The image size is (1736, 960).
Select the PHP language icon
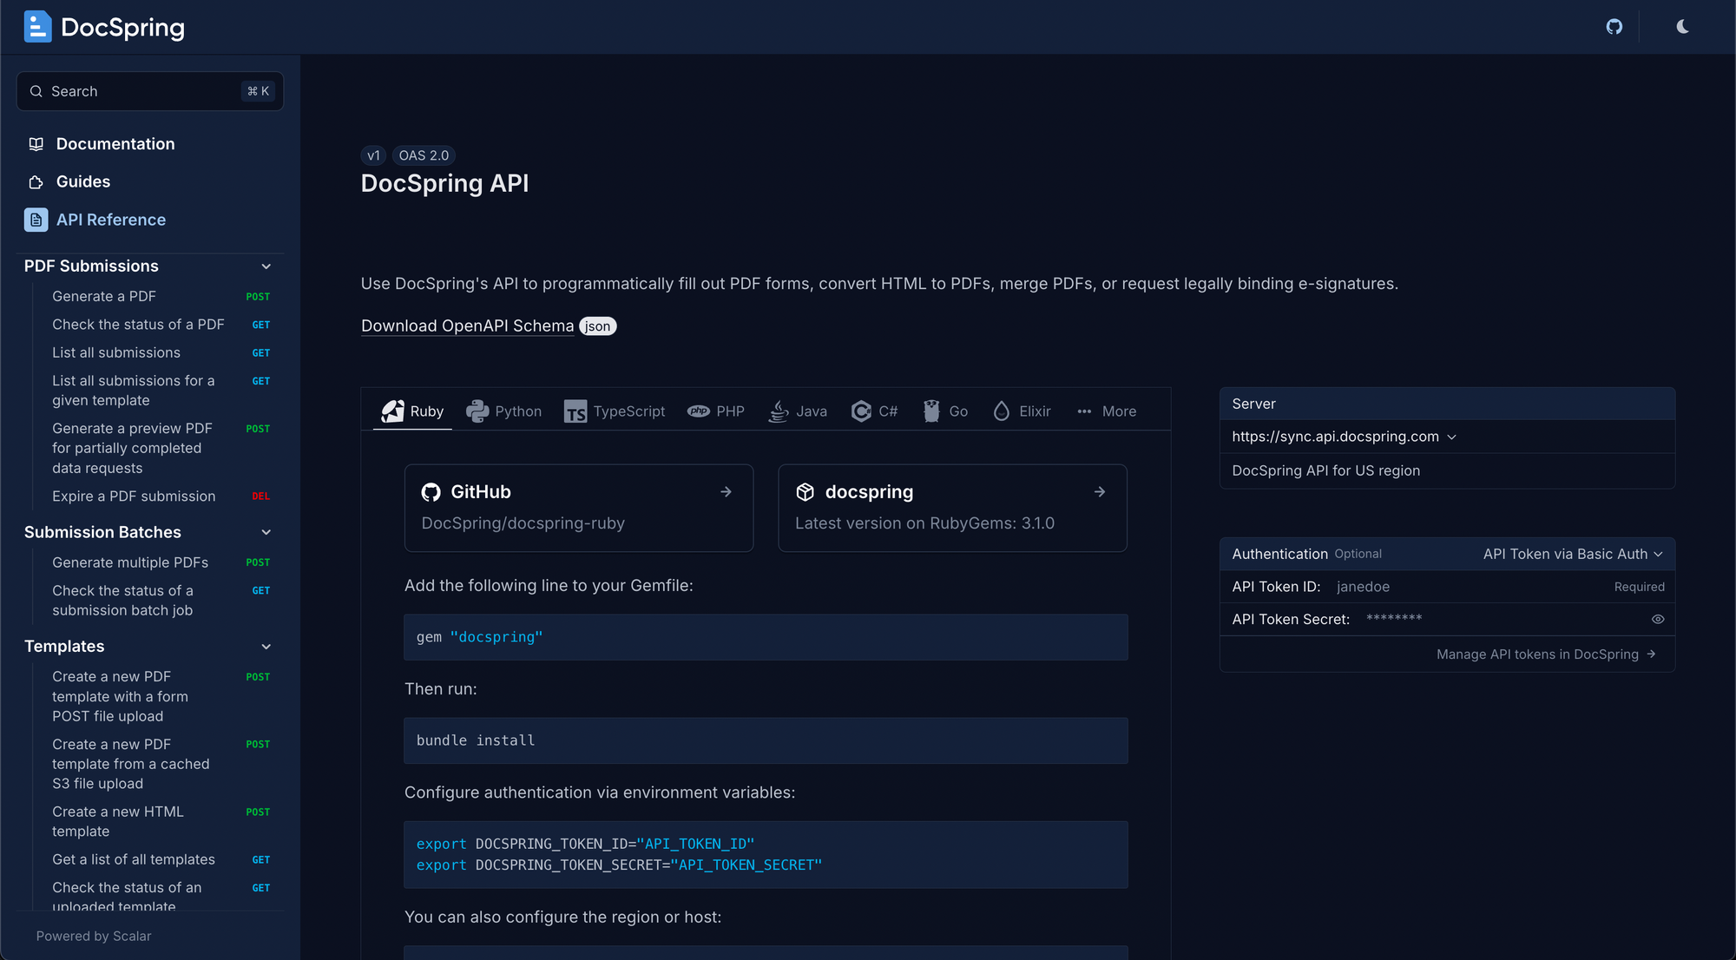(x=699, y=411)
